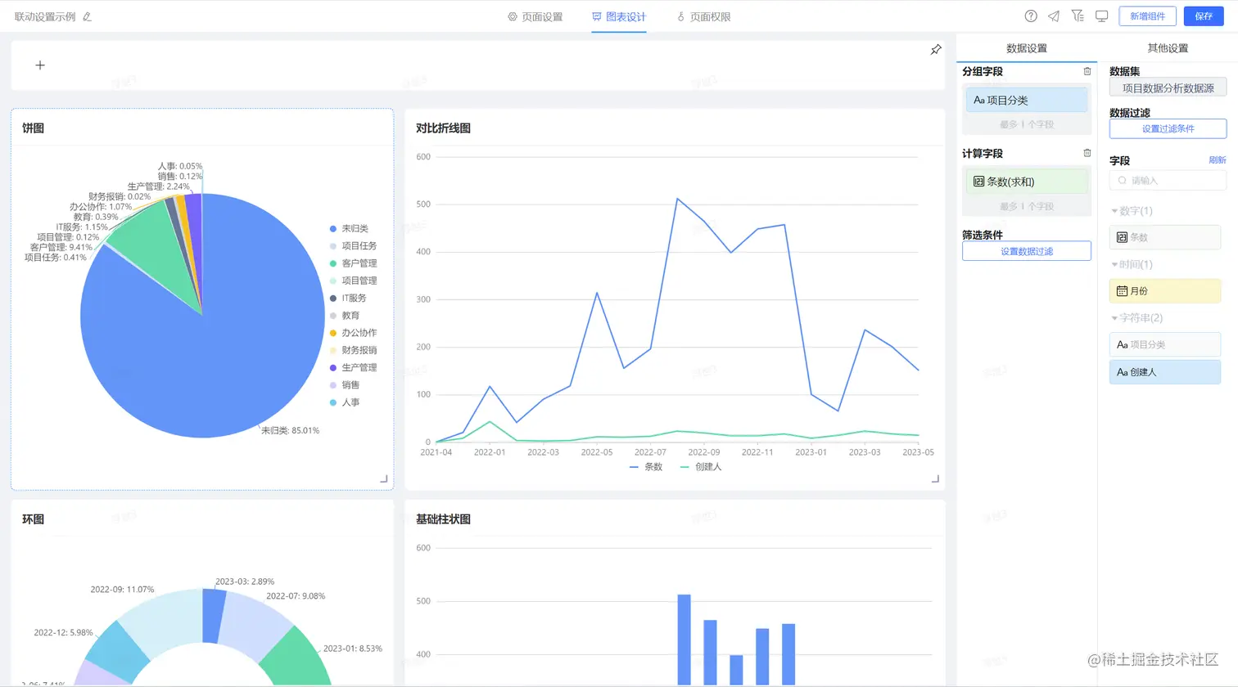The width and height of the screenshot is (1238, 687).
Task: Open the filter funnel icon in top bar
Action: point(1078,16)
